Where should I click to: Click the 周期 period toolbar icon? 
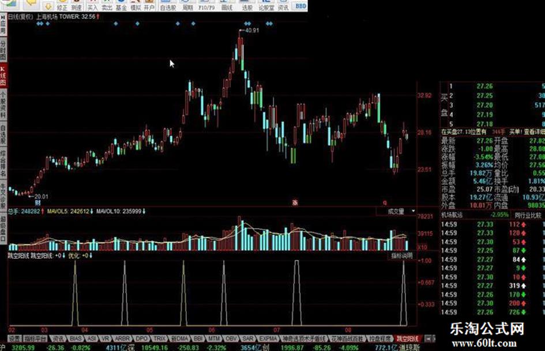pos(187,5)
